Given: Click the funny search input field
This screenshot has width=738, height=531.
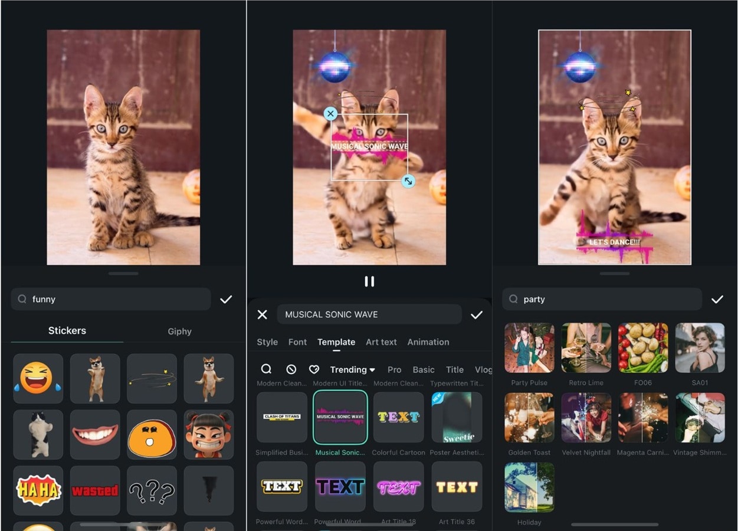Looking at the screenshot, I should (x=111, y=299).
